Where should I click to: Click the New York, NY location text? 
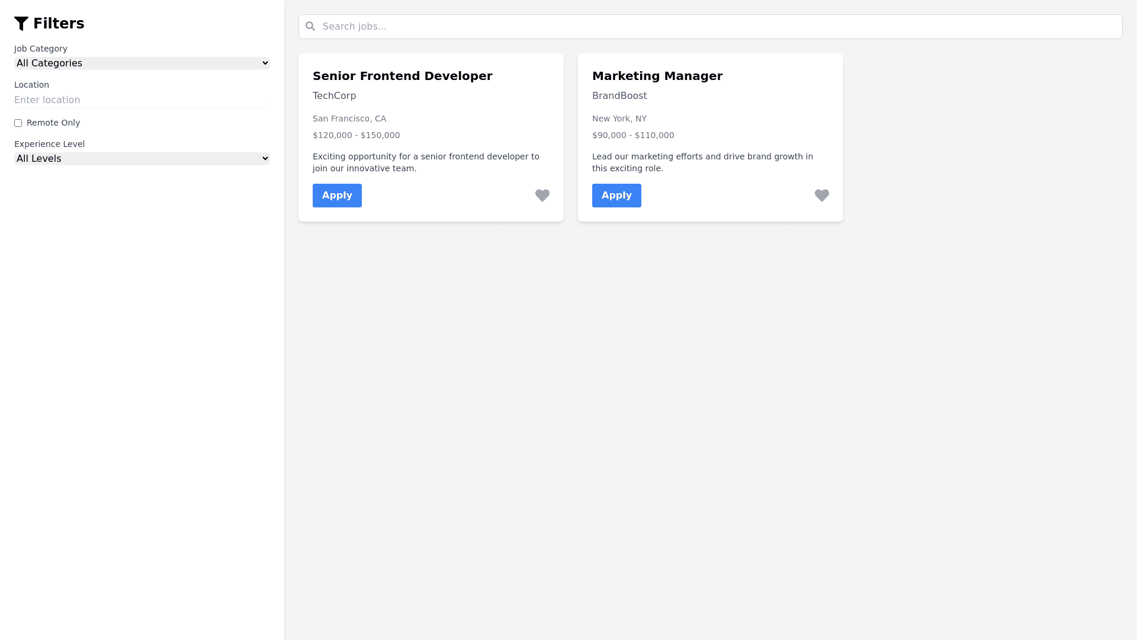pyautogui.click(x=619, y=119)
